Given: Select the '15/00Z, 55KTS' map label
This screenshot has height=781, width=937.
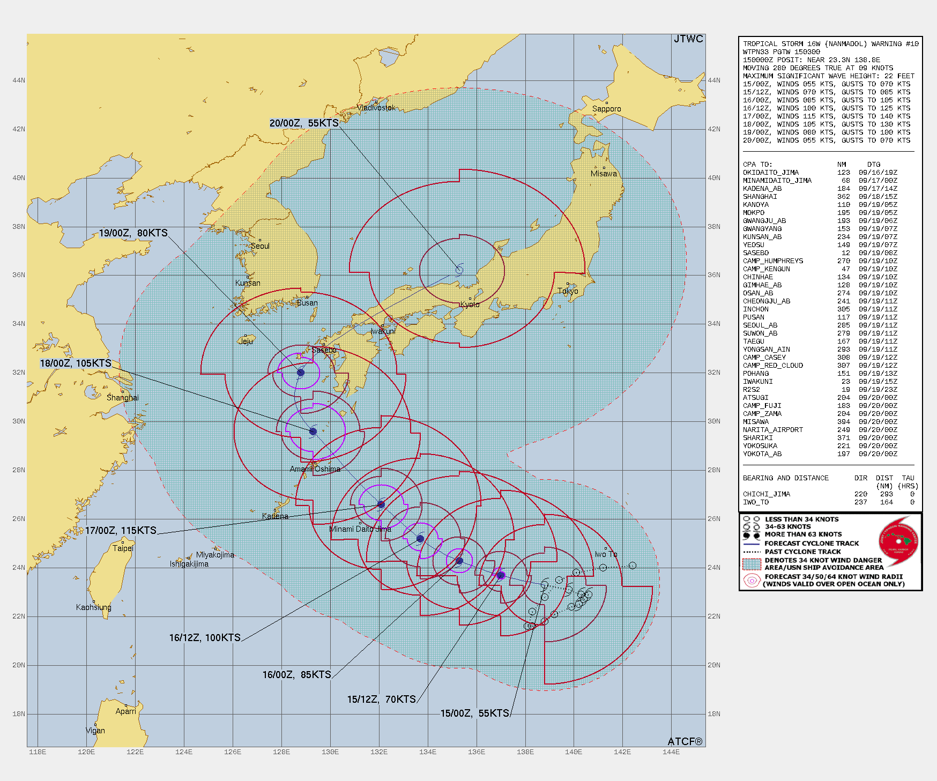Looking at the screenshot, I should [x=475, y=713].
